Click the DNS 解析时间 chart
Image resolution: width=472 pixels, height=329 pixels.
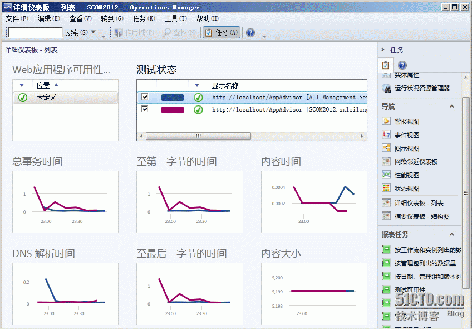65,294
